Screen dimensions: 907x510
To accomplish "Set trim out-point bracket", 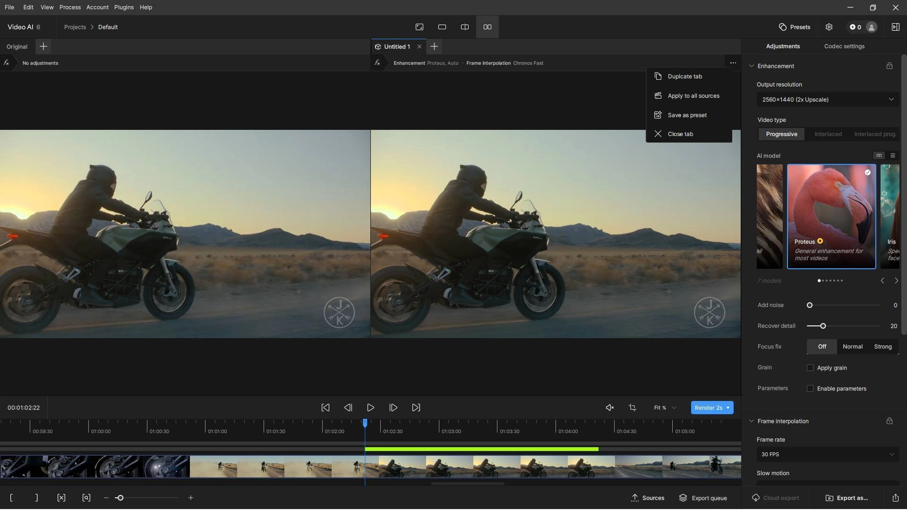I will 36,498.
